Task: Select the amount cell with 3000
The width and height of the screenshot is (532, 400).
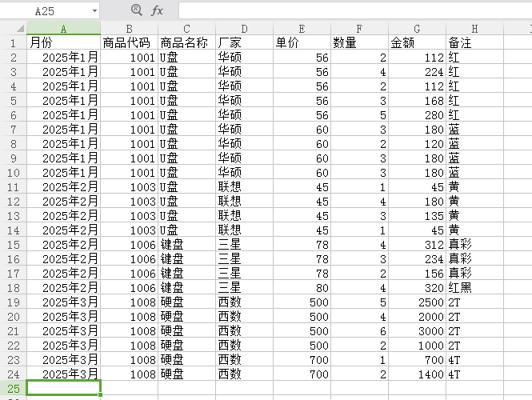Action: (417, 330)
